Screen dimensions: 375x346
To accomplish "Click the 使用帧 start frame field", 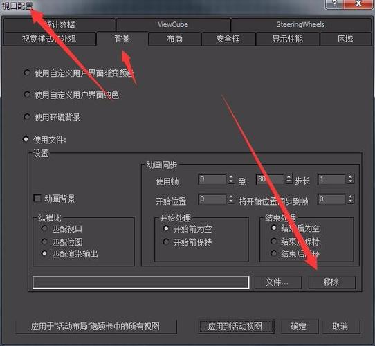I will point(212,179).
